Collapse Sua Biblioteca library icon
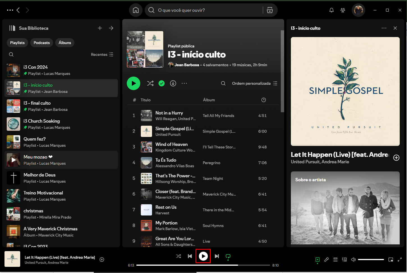The height and width of the screenshot is (273, 407). click(12, 28)
